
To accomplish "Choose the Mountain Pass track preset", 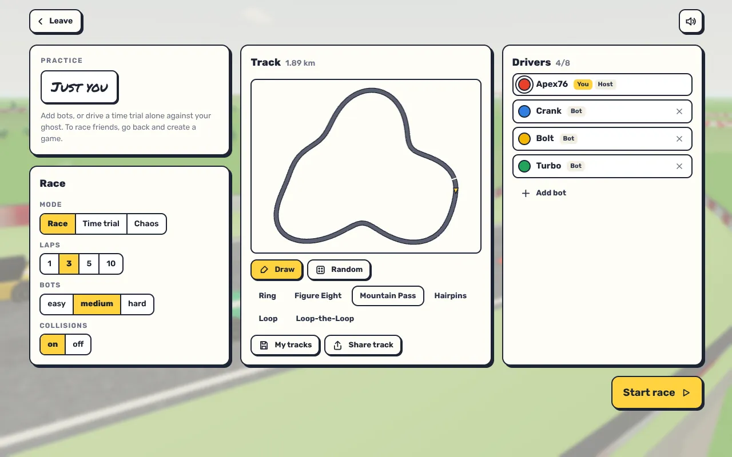I will (x=388, y=296).
